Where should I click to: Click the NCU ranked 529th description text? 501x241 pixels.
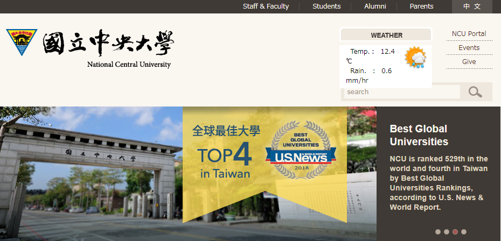coord(439,183)
